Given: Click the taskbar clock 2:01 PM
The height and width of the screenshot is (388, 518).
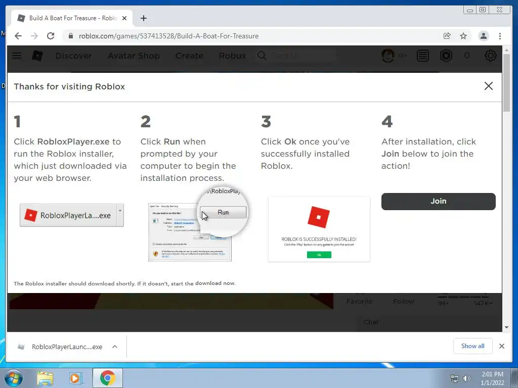Looking at the screenshot, I should coord(492,378).
